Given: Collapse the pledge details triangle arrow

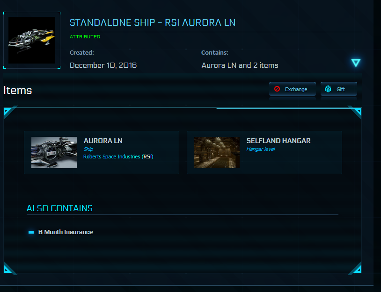Looking at the screenshot, I should (x=356, y=63).
